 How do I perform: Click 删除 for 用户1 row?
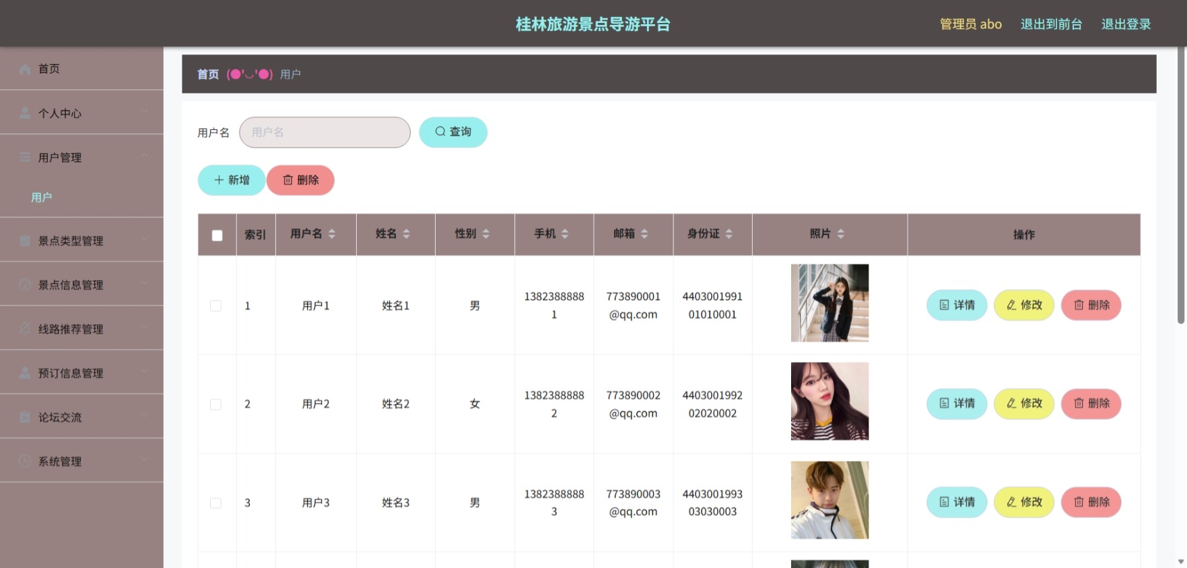(1091, 305)
